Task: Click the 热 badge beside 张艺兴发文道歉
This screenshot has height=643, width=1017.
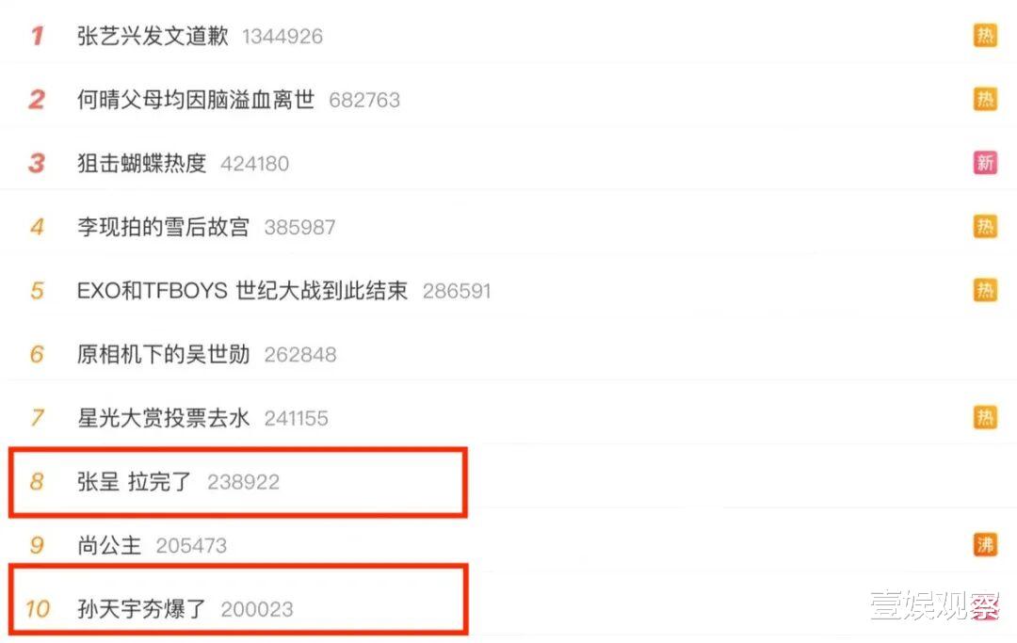Action: [985, 36]
